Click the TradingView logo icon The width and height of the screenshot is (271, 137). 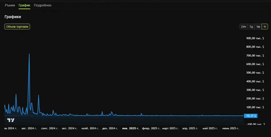(x=11, y=120)
